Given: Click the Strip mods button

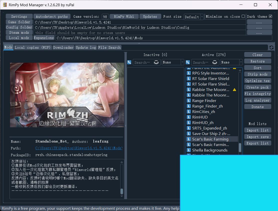Looking at the screenshot, I should click(x=257, y=74).
